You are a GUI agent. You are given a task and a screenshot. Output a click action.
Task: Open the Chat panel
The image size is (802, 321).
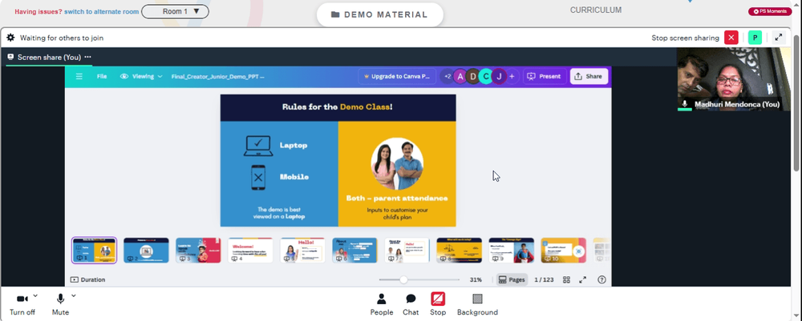pyautogui.click(x=411, y=304)
